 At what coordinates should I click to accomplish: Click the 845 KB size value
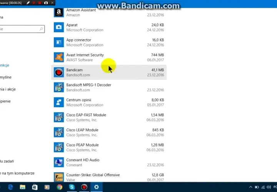pyautogui.click(x=158, y=130)
